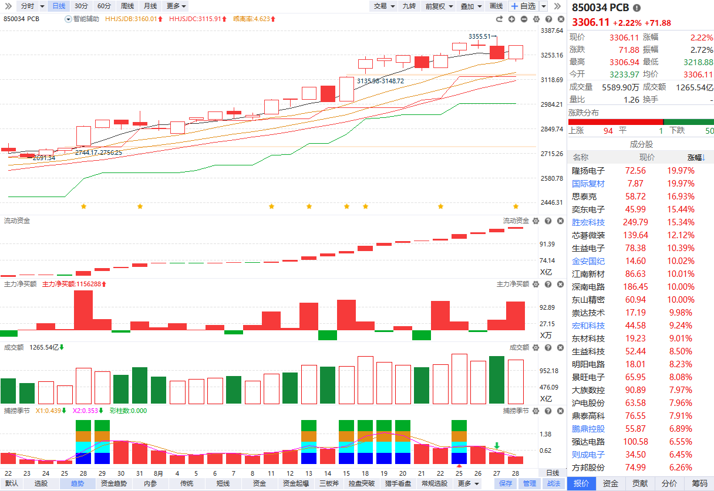The width and height of the screenshot is (714, 491).
Task: Open the 前复权 adjustment dropdown
Action: pyautogui.click(x=439, y=6)
